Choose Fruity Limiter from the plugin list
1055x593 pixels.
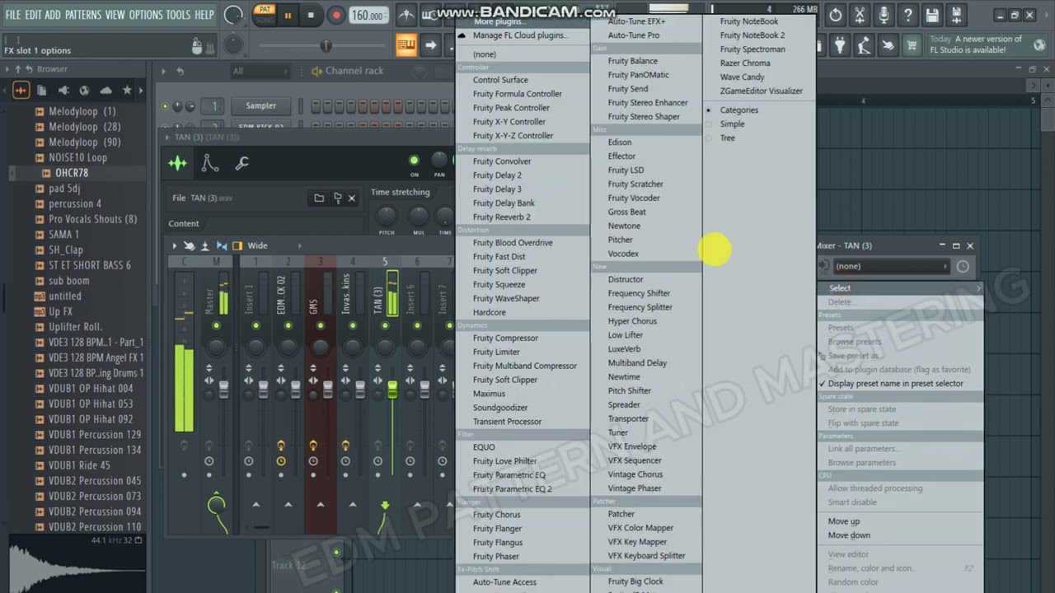pyautogui.click(x=496, y=352)
